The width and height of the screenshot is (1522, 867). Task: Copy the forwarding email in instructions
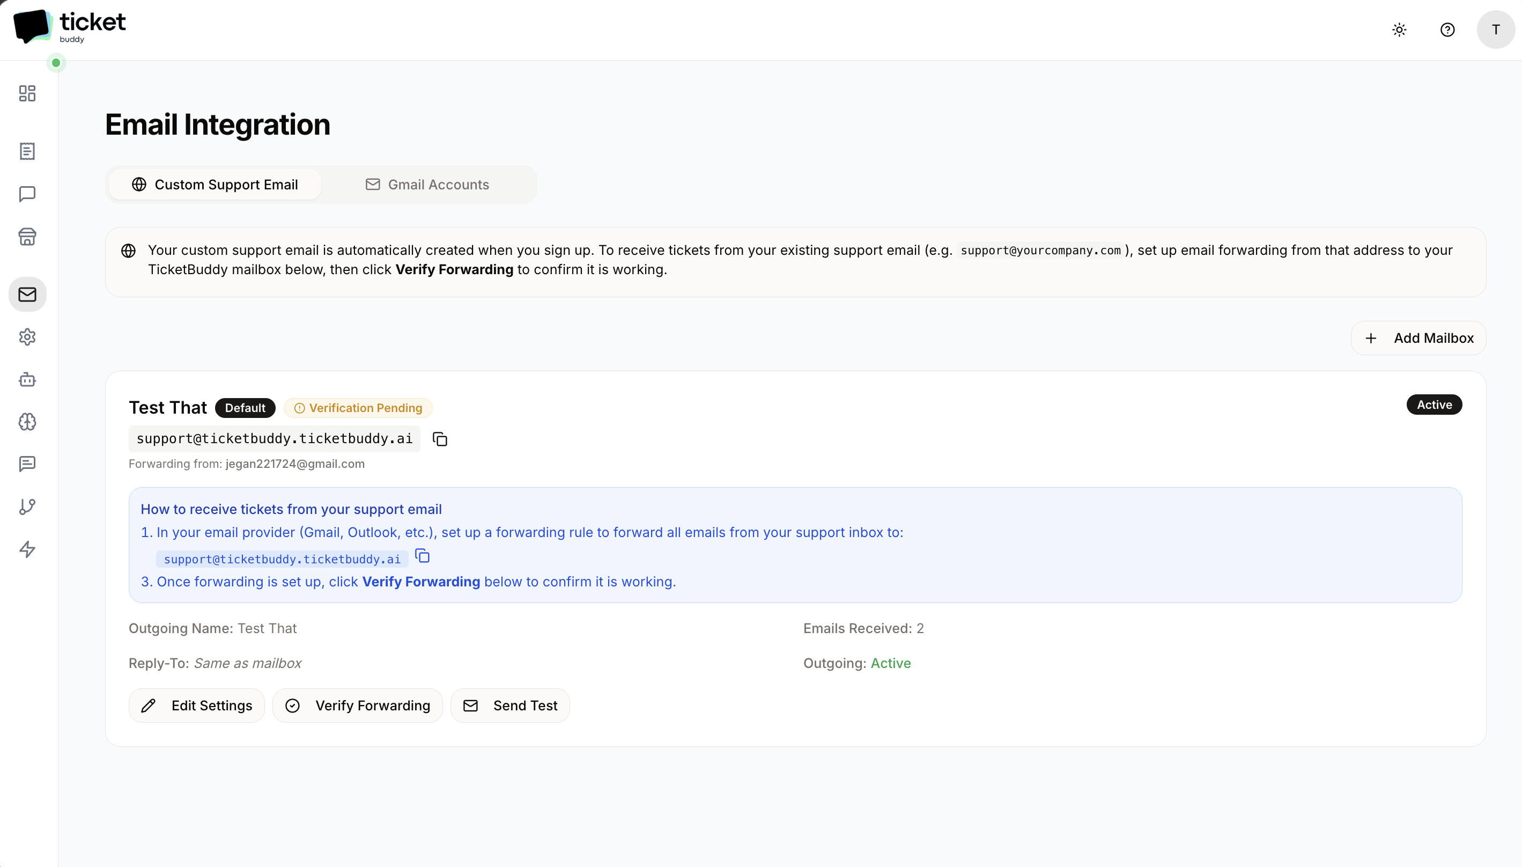(423, 556)
